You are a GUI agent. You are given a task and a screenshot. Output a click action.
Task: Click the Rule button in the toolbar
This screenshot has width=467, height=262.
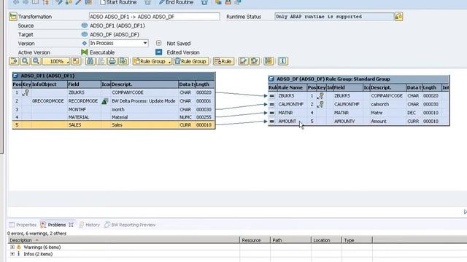[223, 61]
